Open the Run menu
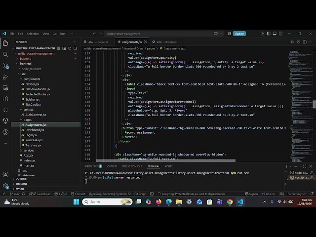 coord(63,34)
